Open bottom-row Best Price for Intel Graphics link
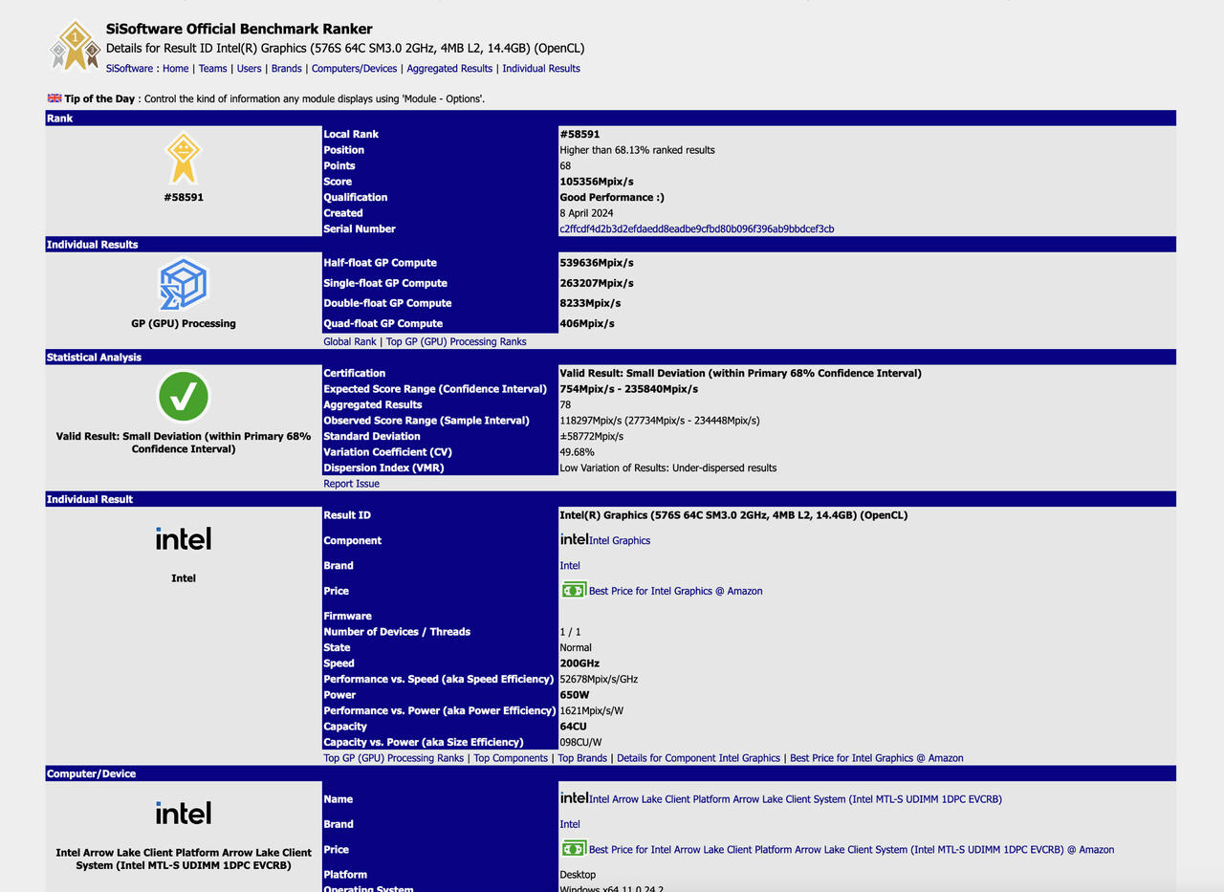 tap(877, 758)
